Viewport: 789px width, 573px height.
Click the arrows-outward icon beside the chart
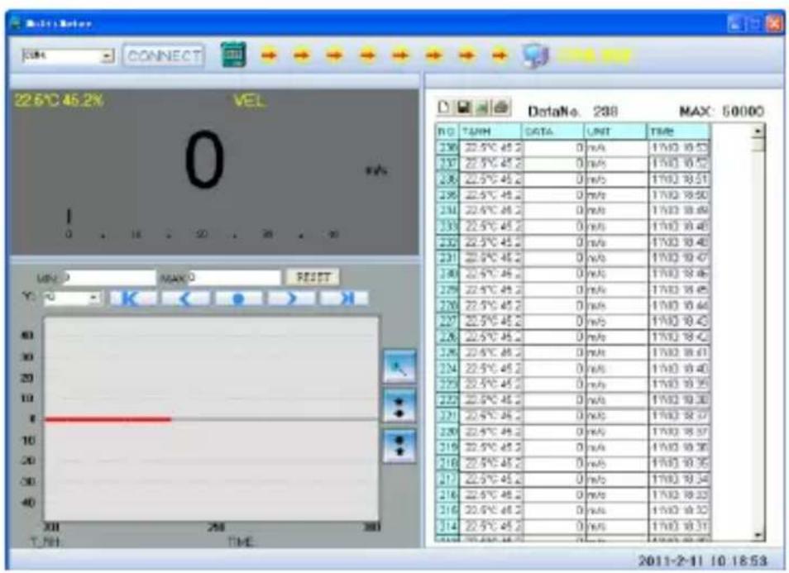click(399, 446)
